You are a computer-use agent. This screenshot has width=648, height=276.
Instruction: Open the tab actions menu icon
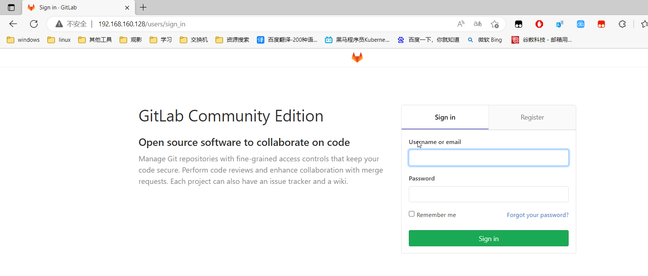click(11, 8)
